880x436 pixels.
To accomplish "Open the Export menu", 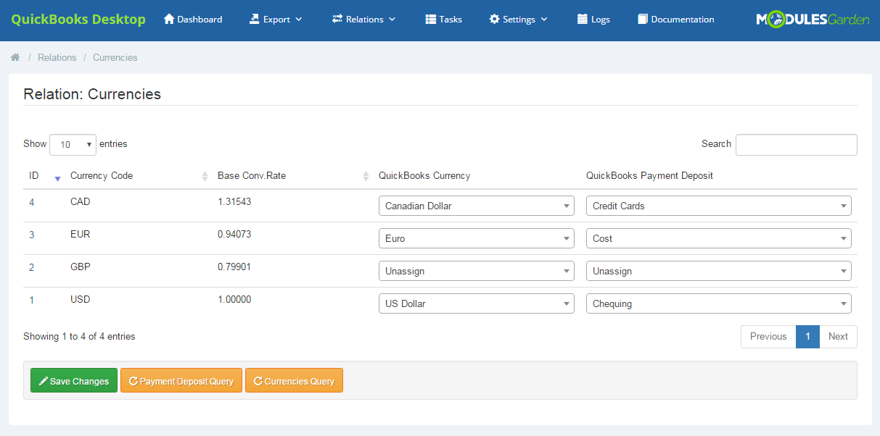I will pyautogui.click(x=276, y=20).
